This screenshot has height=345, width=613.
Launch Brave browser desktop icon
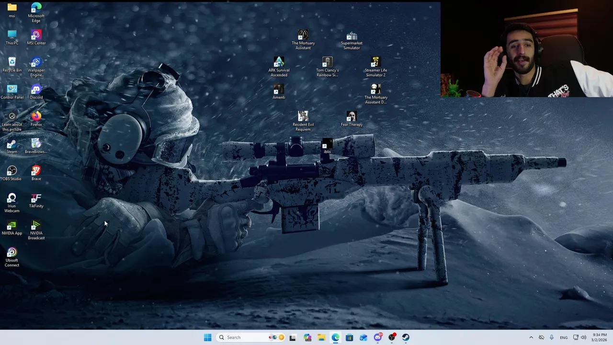click(36, 173)
